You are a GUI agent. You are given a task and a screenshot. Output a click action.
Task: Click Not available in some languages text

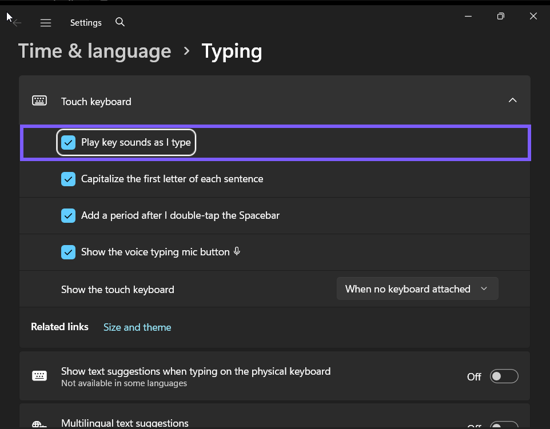coord(124,383)
